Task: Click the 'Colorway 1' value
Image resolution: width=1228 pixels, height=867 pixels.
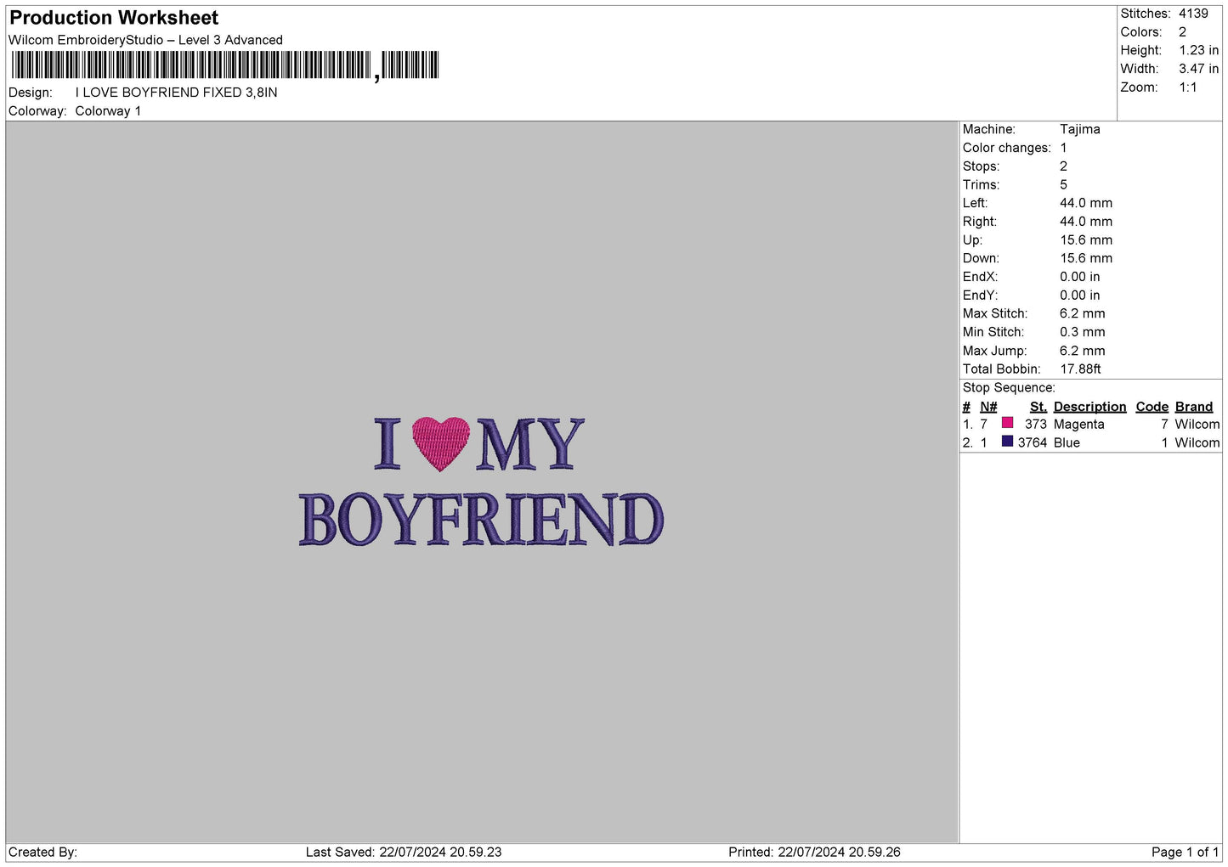Action: tap(108, 111)
